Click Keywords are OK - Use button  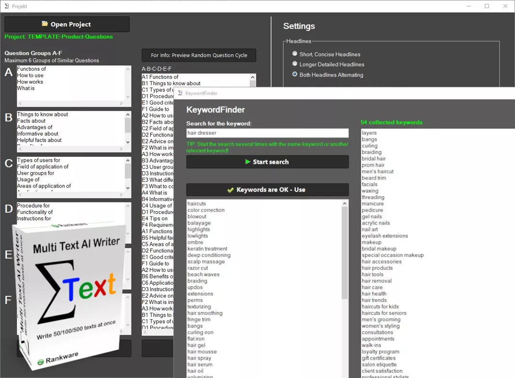tap(267, 189)
